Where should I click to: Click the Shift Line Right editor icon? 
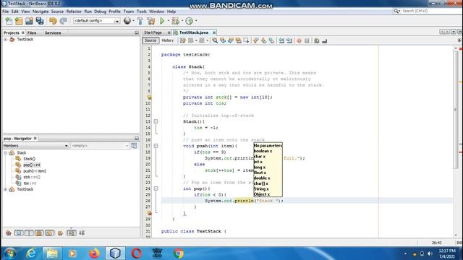[289, 40]
